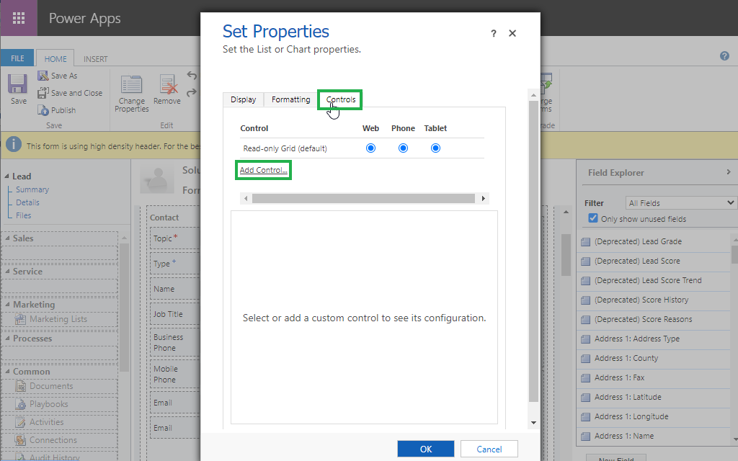The width and height of the screenshot is (738, 461).
Task: Select the Tablet radio button for Read-only Grid
Action: (x=435, y=148)
